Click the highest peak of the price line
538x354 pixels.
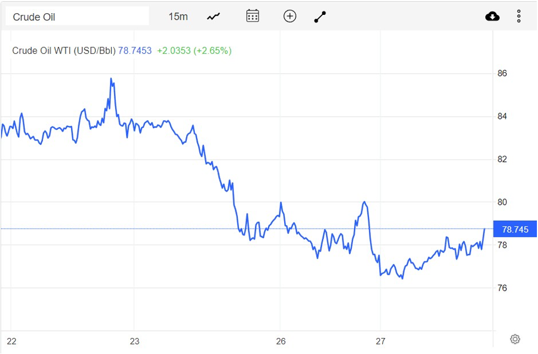coord(111,79)
